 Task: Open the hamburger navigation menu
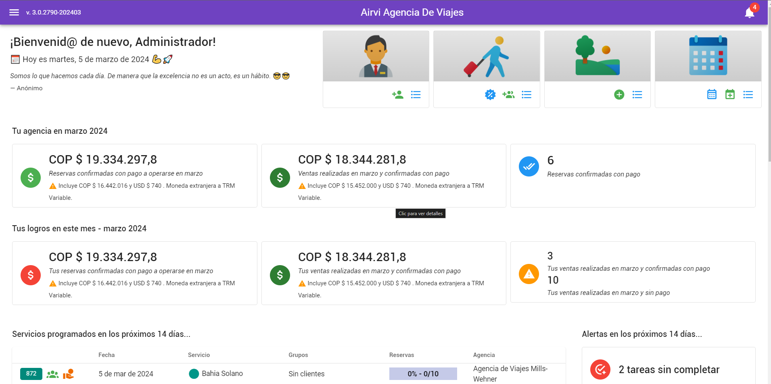coord(14,12)
